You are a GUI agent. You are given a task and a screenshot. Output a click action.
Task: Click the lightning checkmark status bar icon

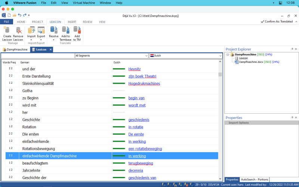(192, 184)
